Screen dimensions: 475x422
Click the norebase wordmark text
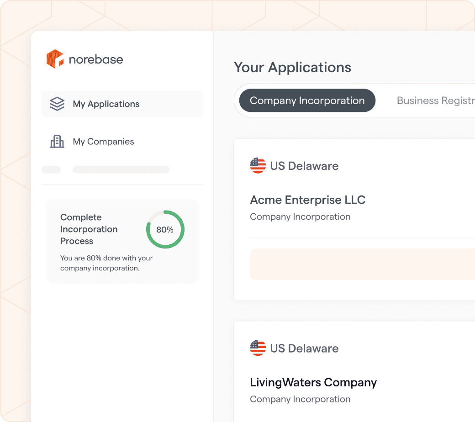[95, 59]
